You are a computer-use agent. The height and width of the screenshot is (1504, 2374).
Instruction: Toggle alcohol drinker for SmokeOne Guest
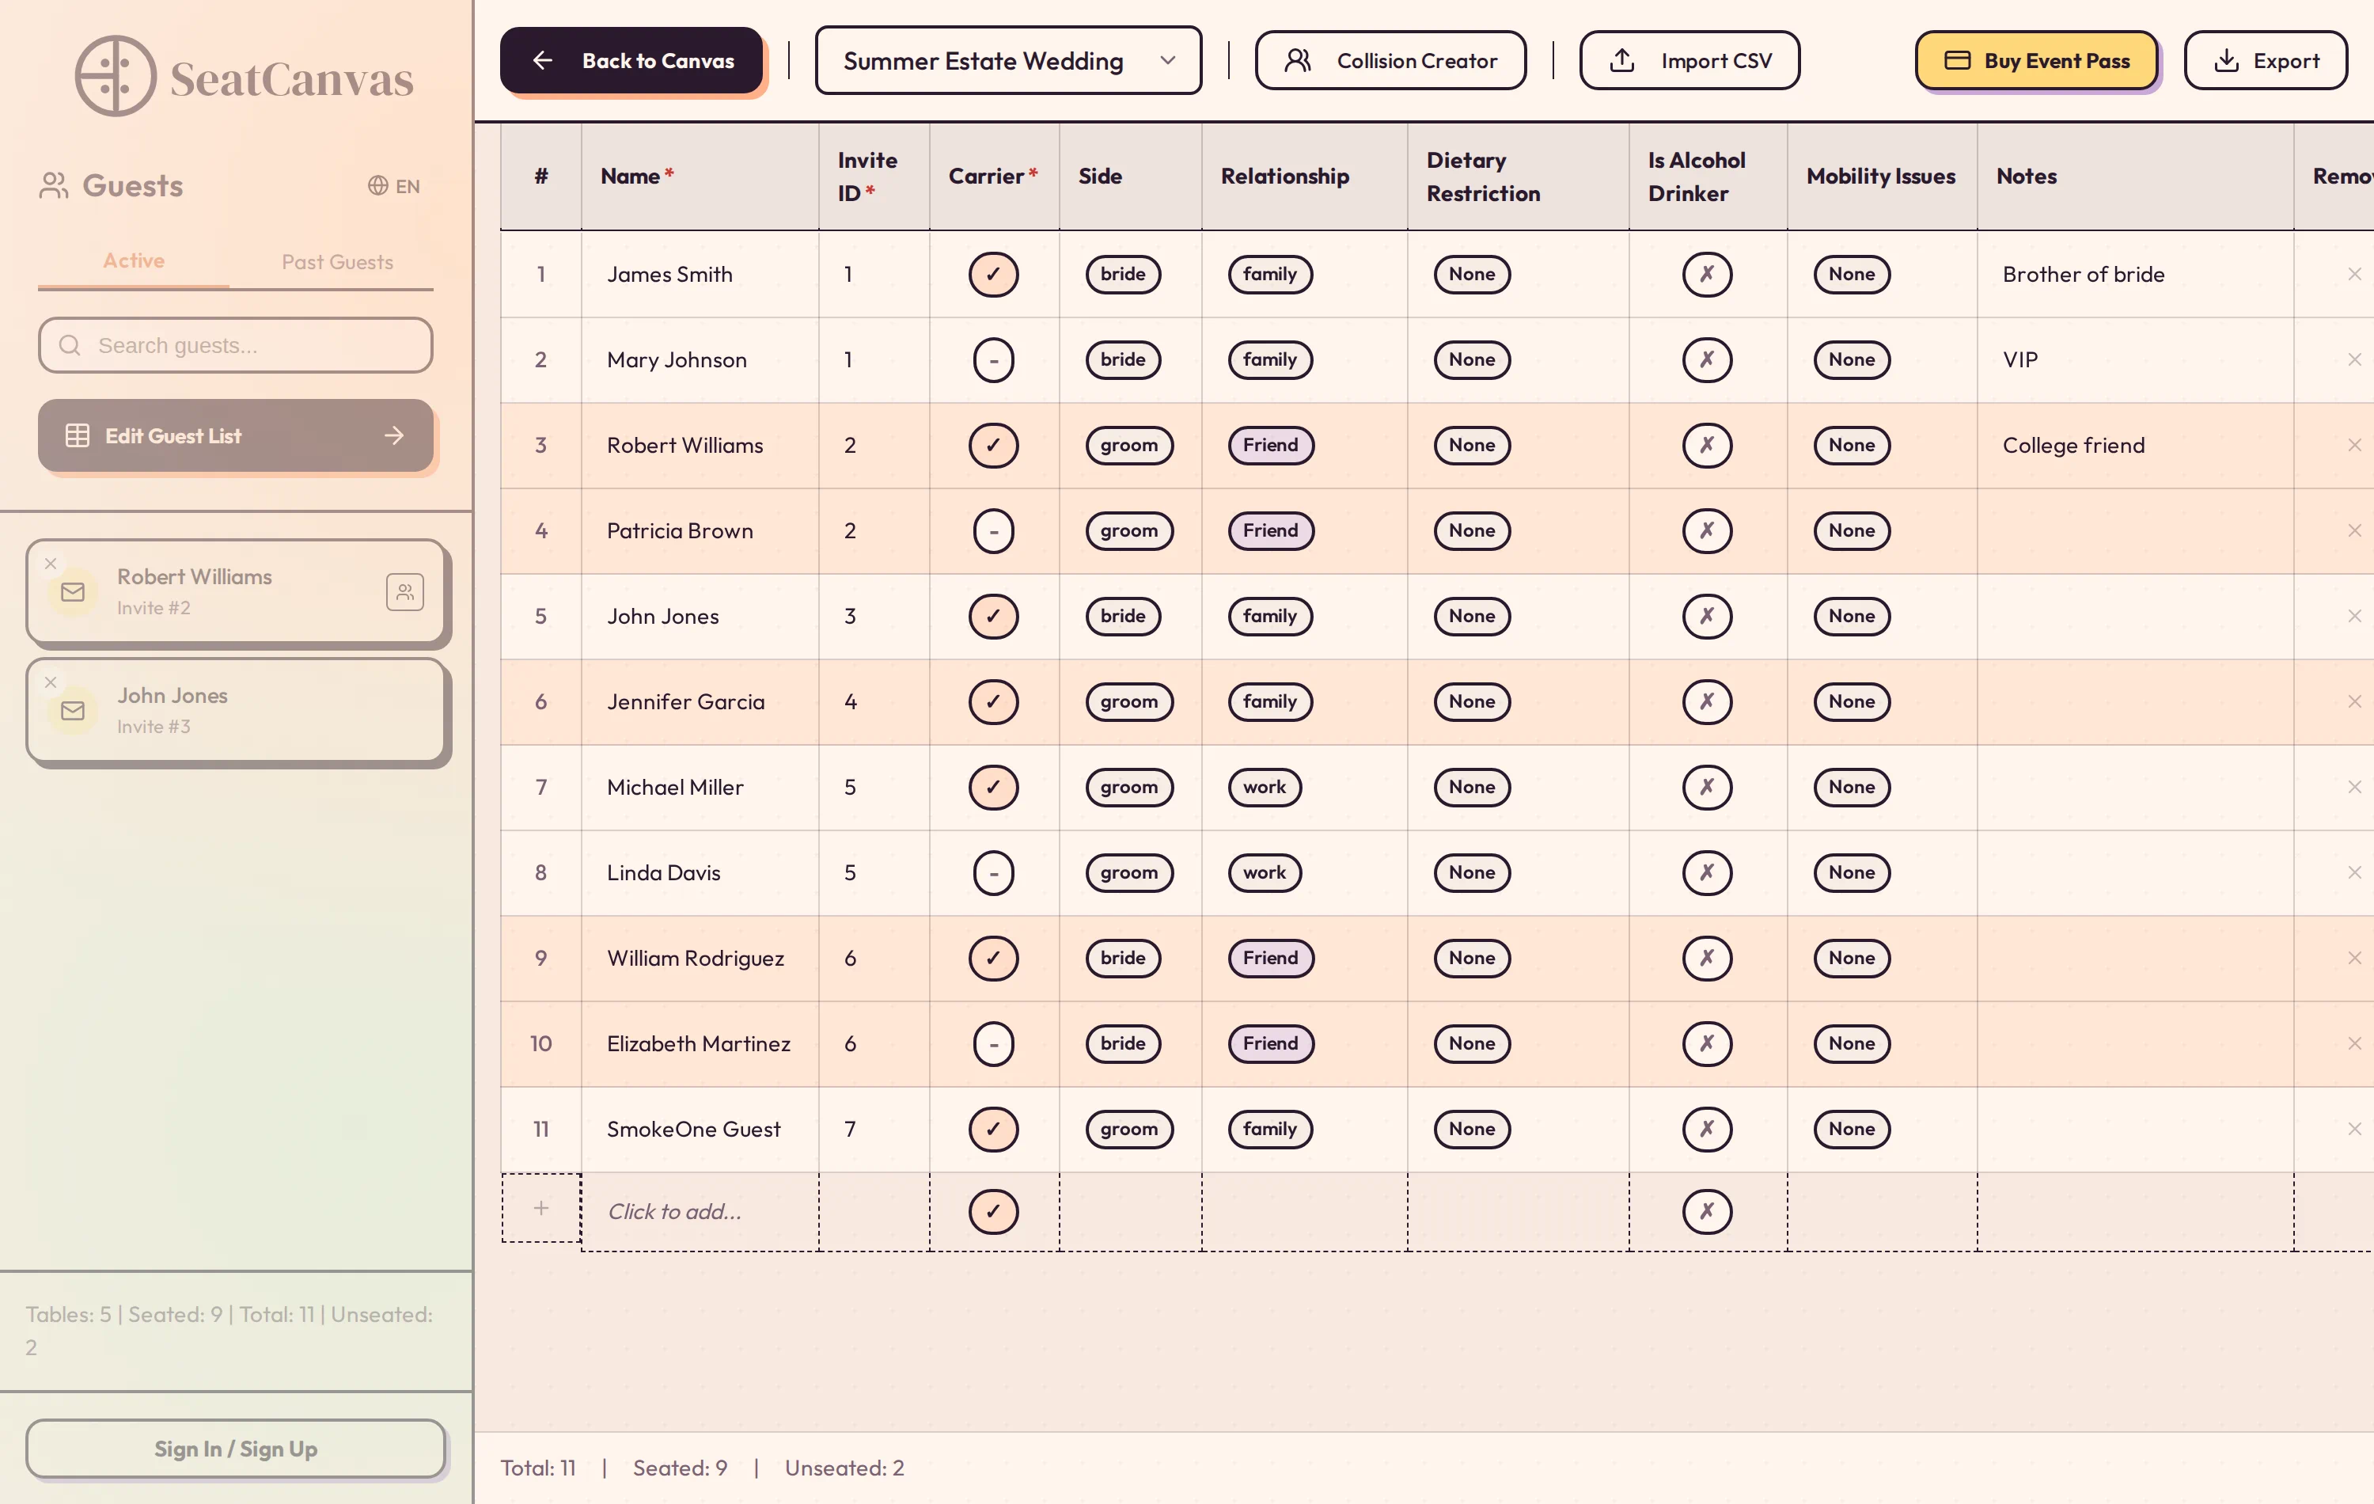tap(1707, 1130)
